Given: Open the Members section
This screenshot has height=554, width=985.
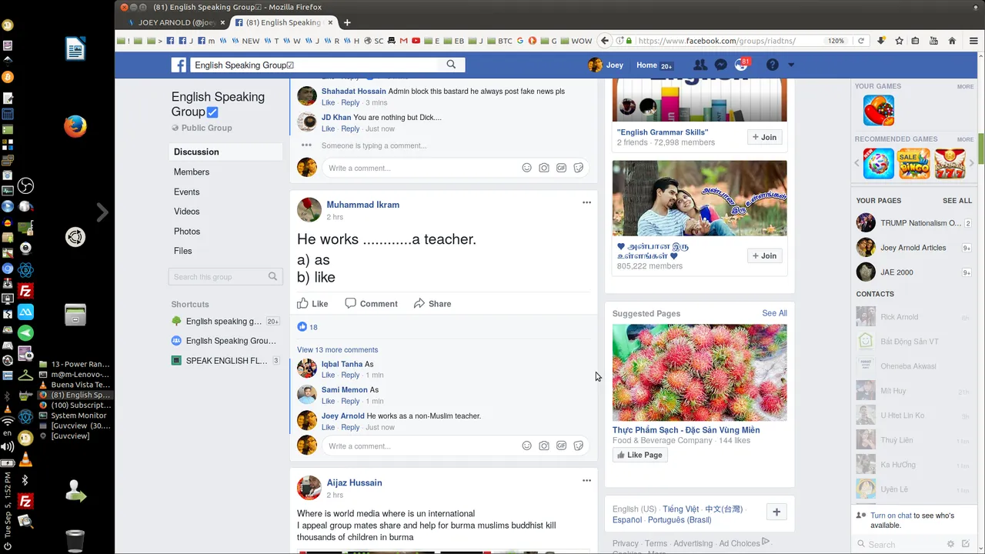Looking at the screenshot, I should [x=192, y=172].
